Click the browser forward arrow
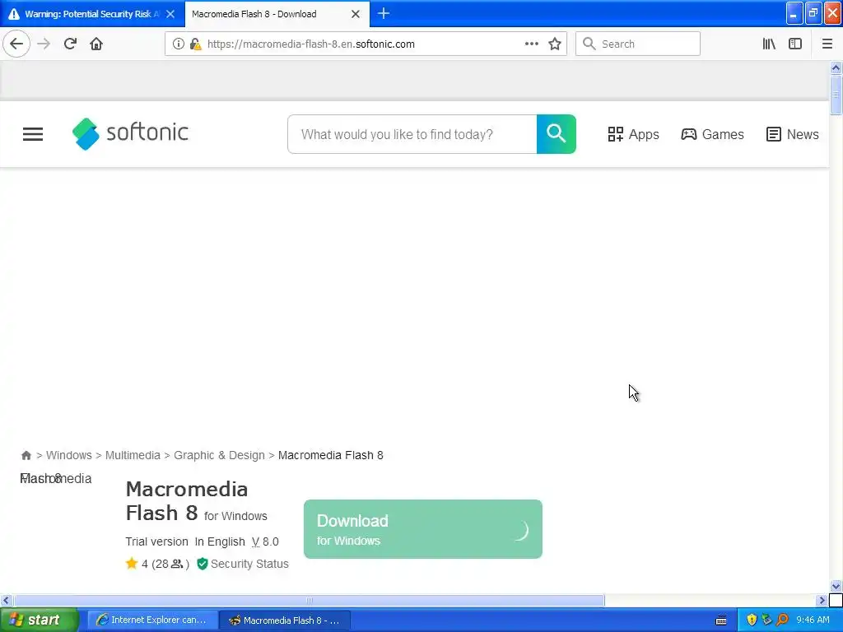The height and width of the screenshot is (632, 843). [x=44, y=44]
